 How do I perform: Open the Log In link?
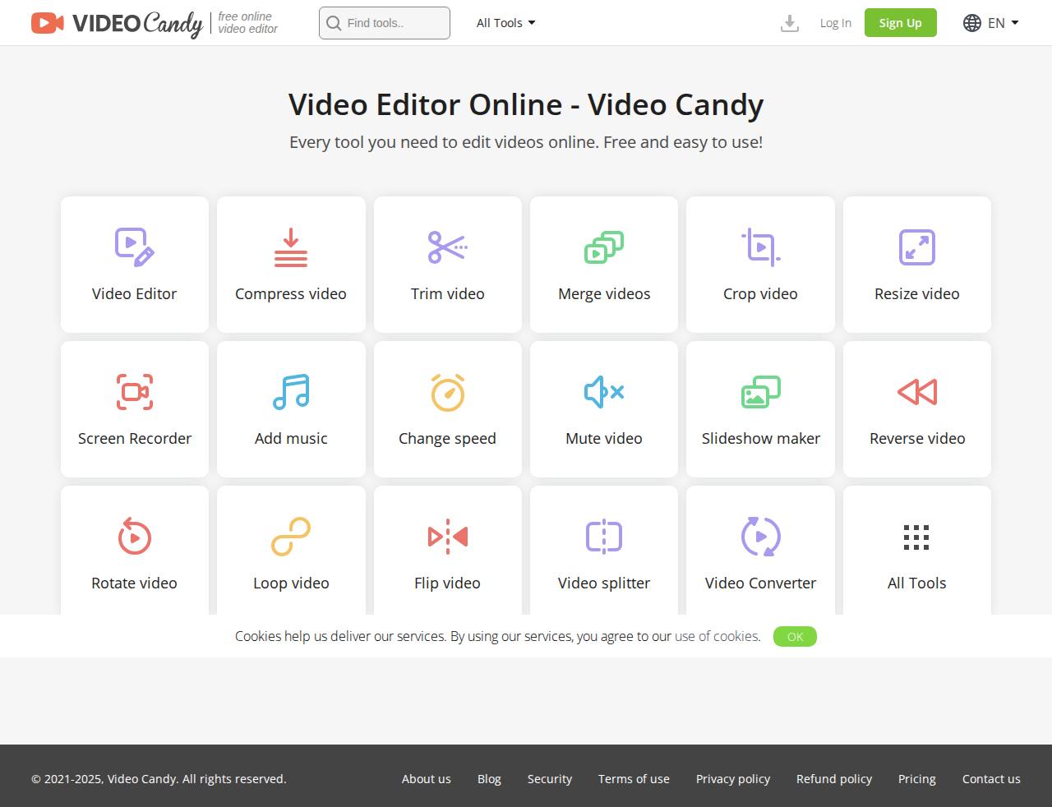tap(835, 23)
